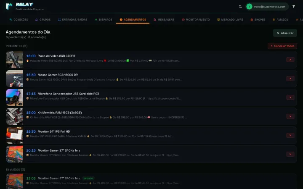
Task: Click the Cancelar todos button
Action: click(x=282, y=46)
